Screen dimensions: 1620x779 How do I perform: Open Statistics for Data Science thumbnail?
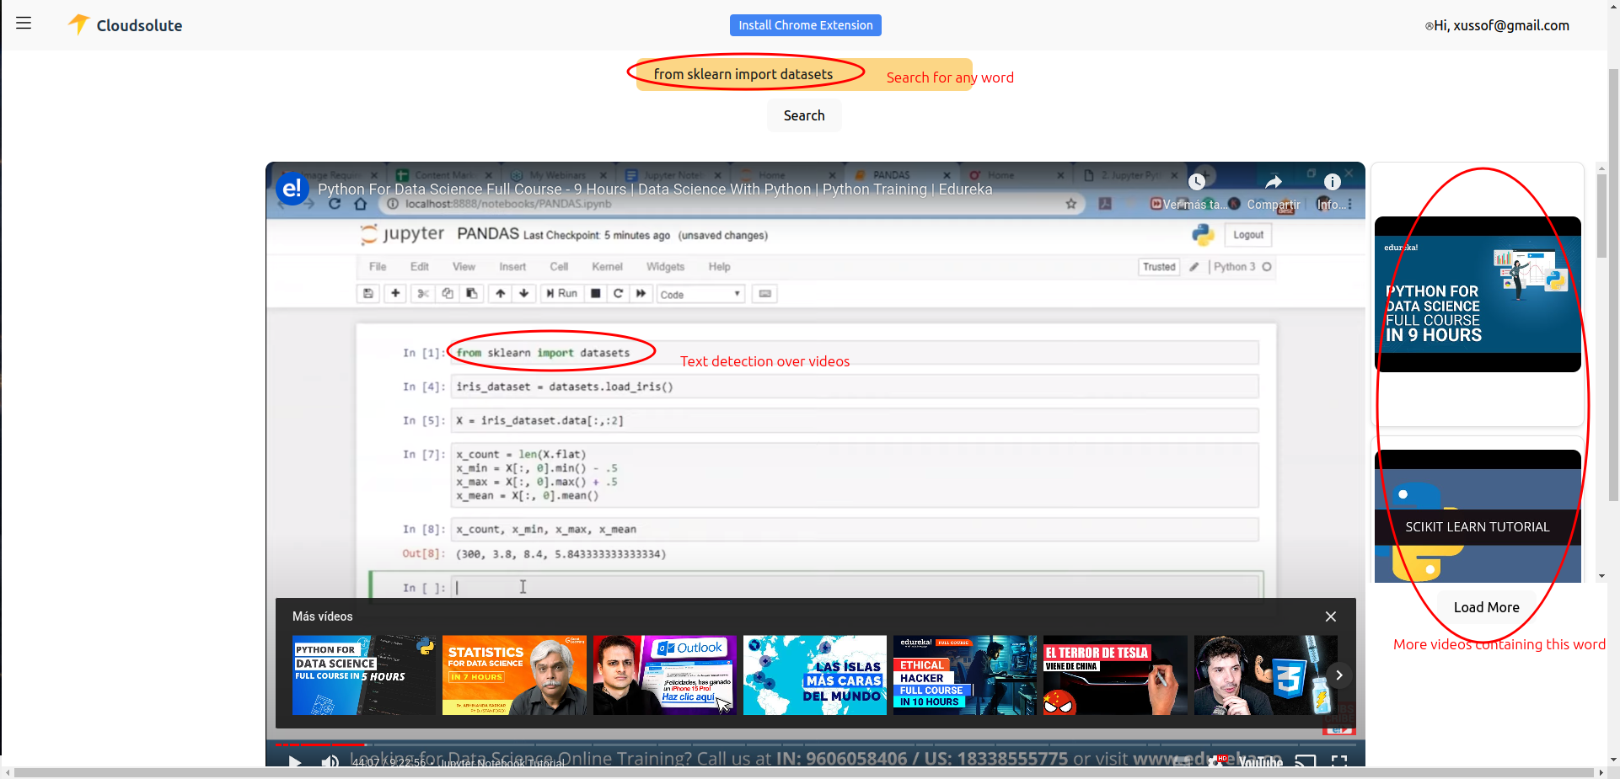tap(514, 675)
